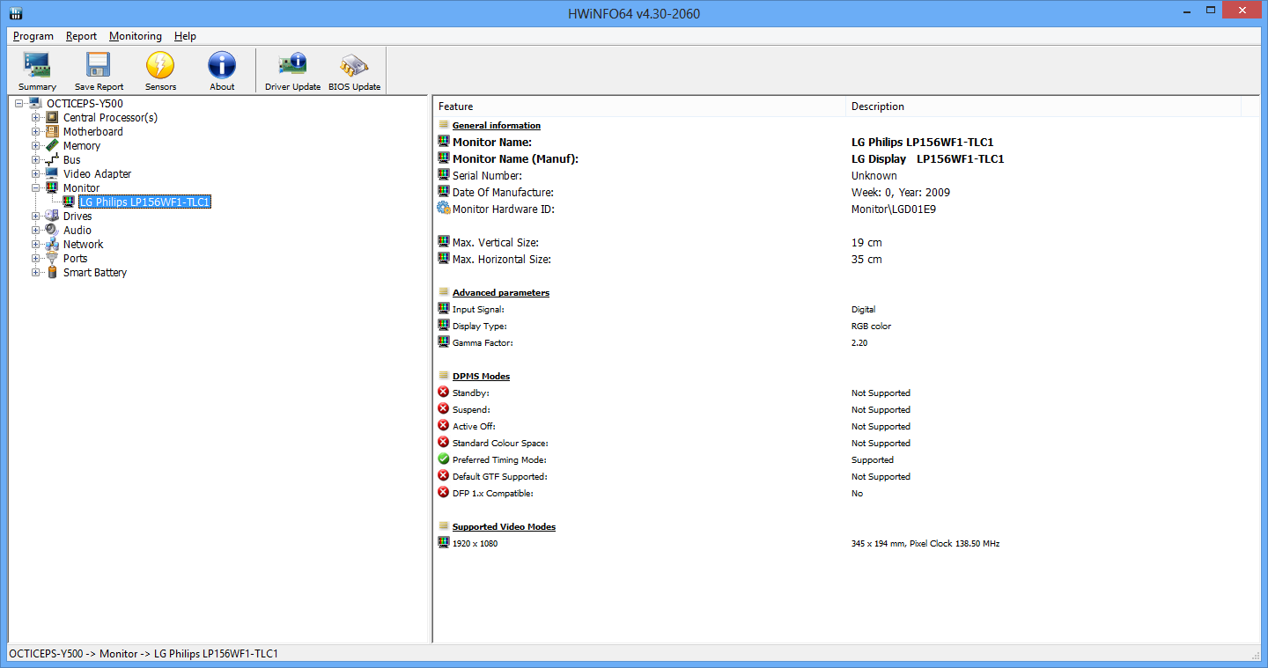This screenshot has height=668, width=1268.
Task: Expand the Central Processor(s) node
Action: click(x=36, y=118)
